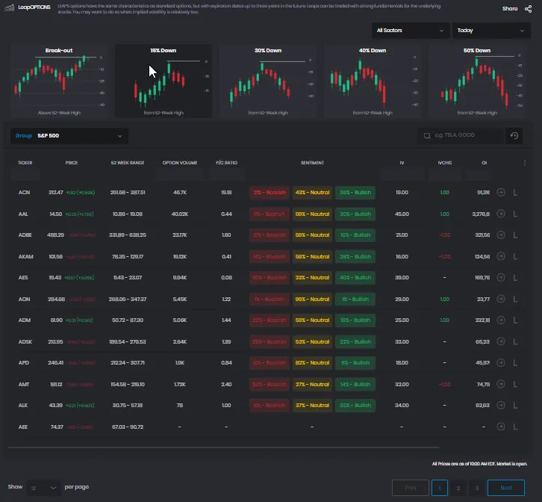Click the L icon in AAL row

click(x=515, y=214)
